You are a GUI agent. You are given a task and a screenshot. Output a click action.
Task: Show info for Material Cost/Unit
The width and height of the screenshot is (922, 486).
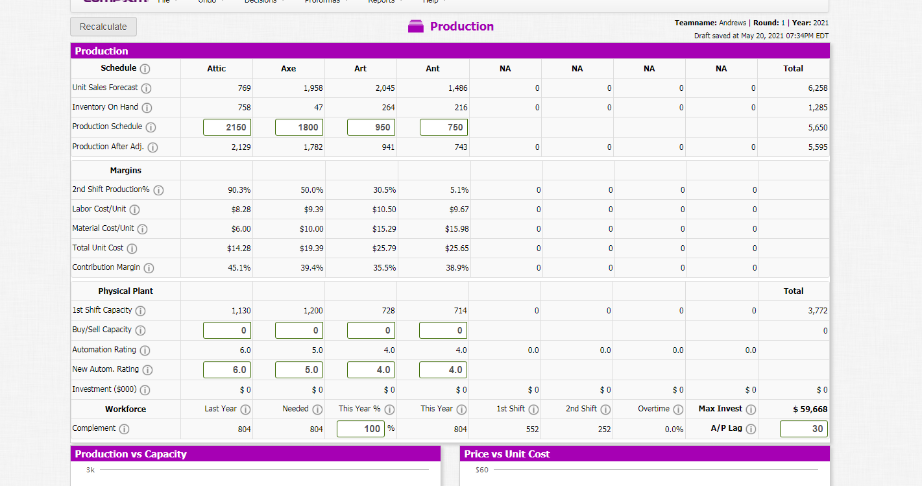tap(142, 229)
